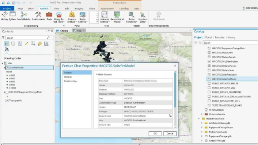The height and width of the screenshot is (145, 258).
Task: Select HACKT02.SolarPrediction in Catalog
Action: point(224,75)
